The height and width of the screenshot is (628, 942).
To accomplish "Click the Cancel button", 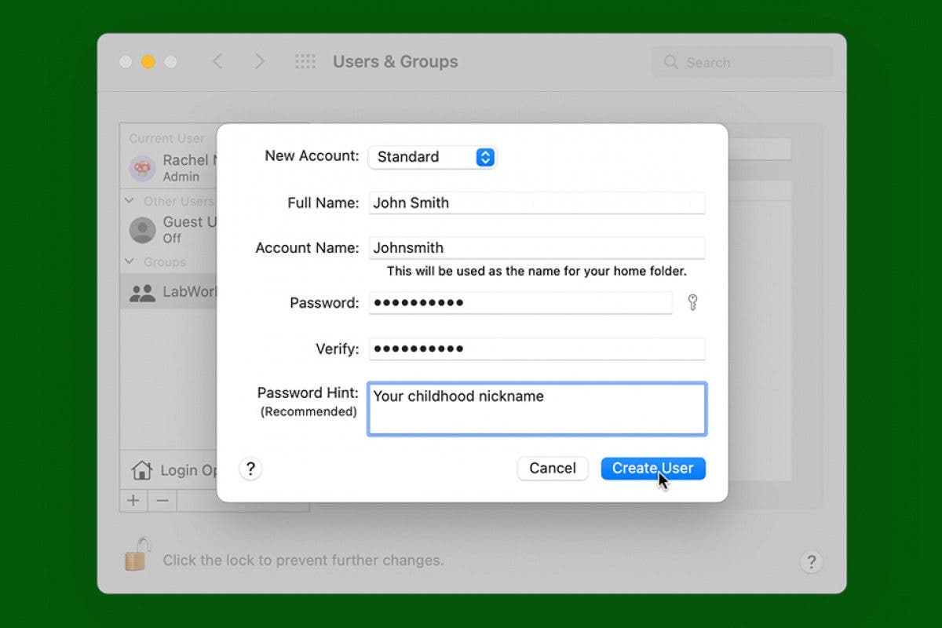I will pos(553,468).
